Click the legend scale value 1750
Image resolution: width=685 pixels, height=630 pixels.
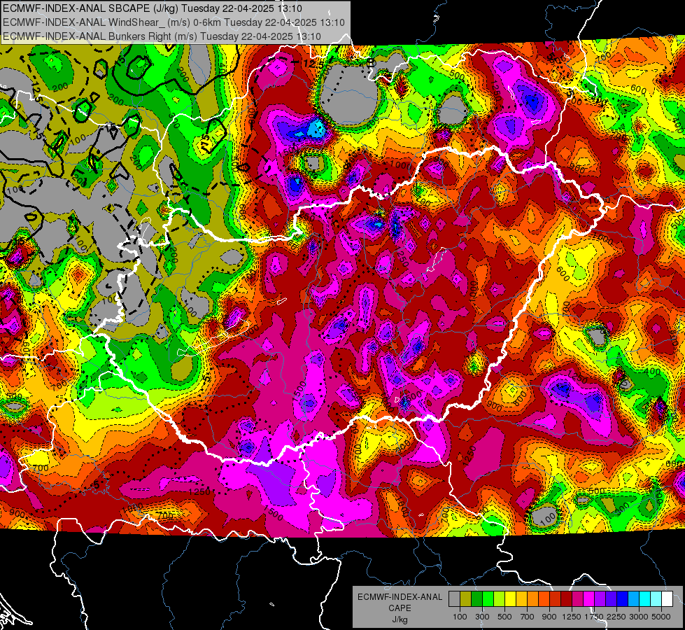point(594,617)
